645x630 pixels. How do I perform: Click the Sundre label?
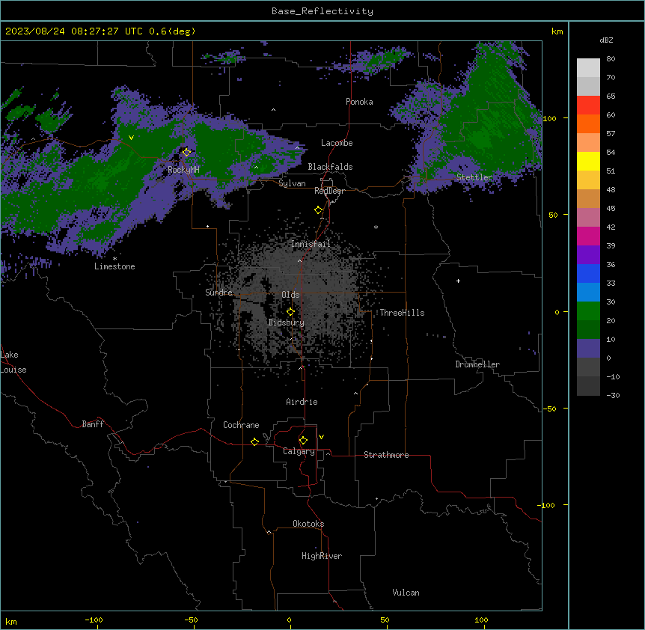click(218, 293)
